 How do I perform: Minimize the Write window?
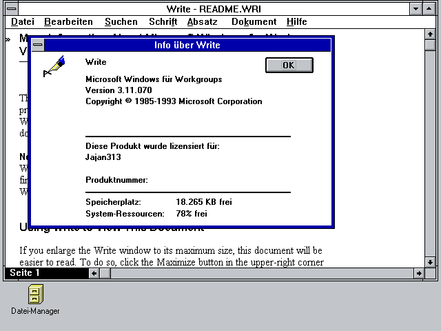coord(416,9)
